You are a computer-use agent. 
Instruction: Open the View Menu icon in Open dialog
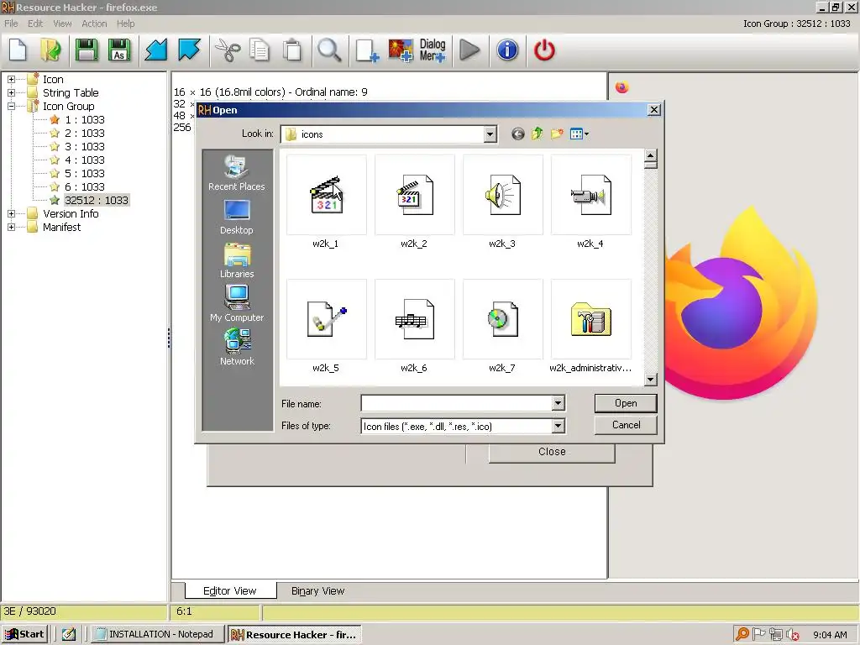click(x=579, y=134)
